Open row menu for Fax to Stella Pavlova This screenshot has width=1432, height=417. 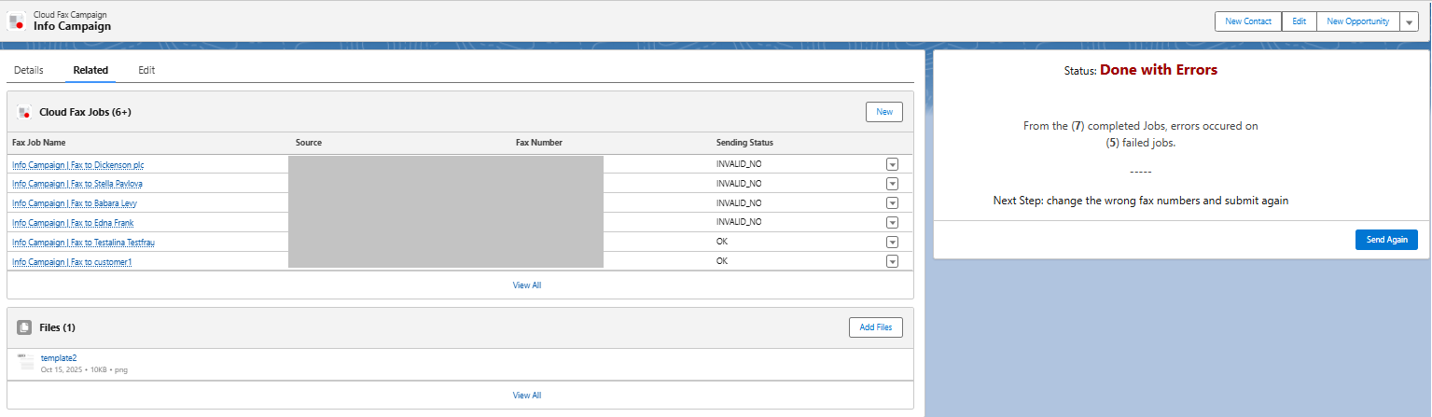(x=892, y=184)
